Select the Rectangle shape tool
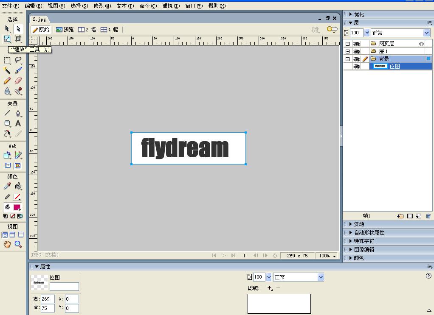434x315 pixels. coord(7,123)
